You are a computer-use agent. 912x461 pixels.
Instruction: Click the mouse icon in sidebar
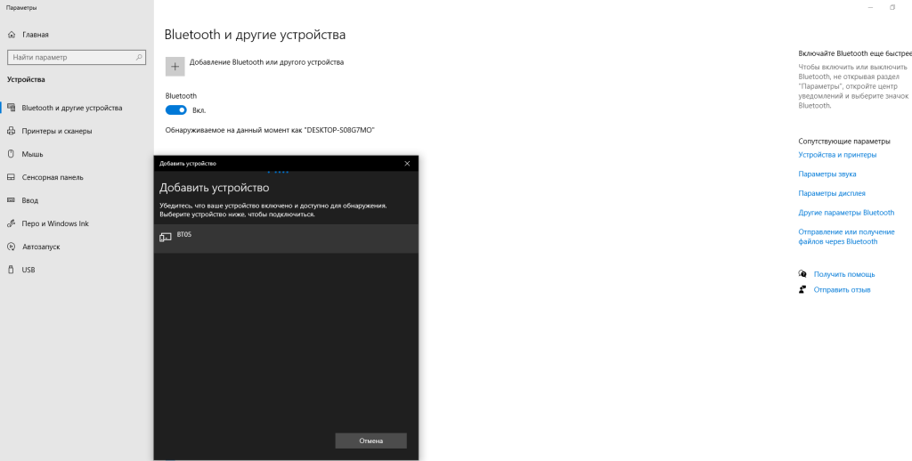[x=12, y=154]
